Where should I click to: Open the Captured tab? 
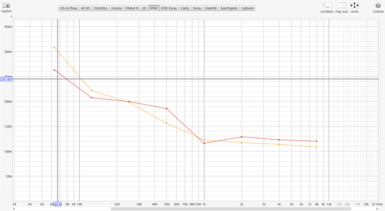[247, 8]
